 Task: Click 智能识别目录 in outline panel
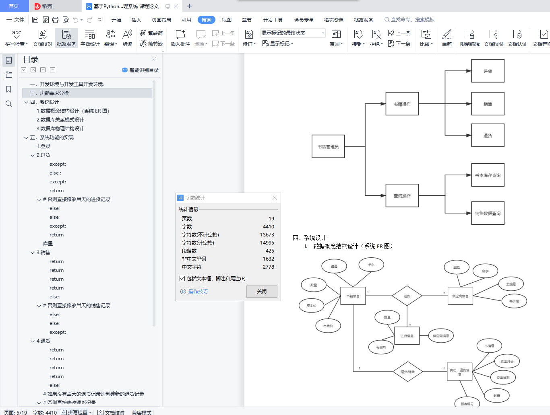point(141,70)
